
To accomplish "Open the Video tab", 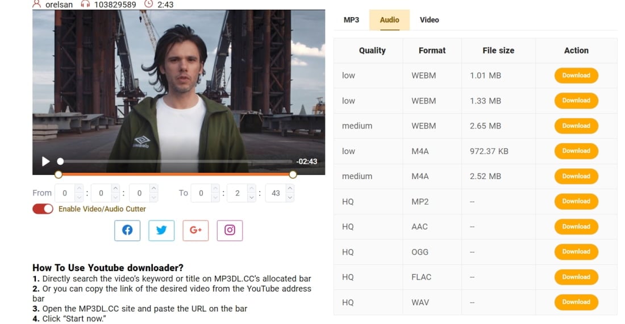I will coord(430,20).
